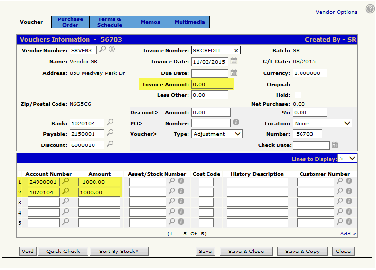
Task: Open the Voucher Type dropdown
Action: coord(217,134)
